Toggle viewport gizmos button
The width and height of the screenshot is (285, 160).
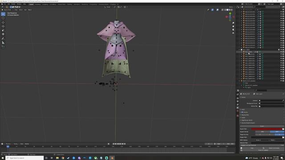(212, 10)
